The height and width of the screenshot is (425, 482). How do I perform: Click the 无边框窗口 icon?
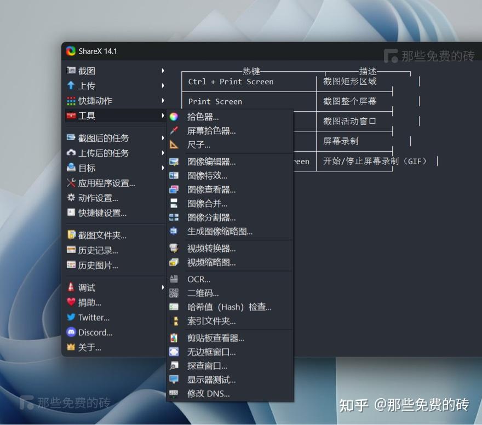click(174, 352)
